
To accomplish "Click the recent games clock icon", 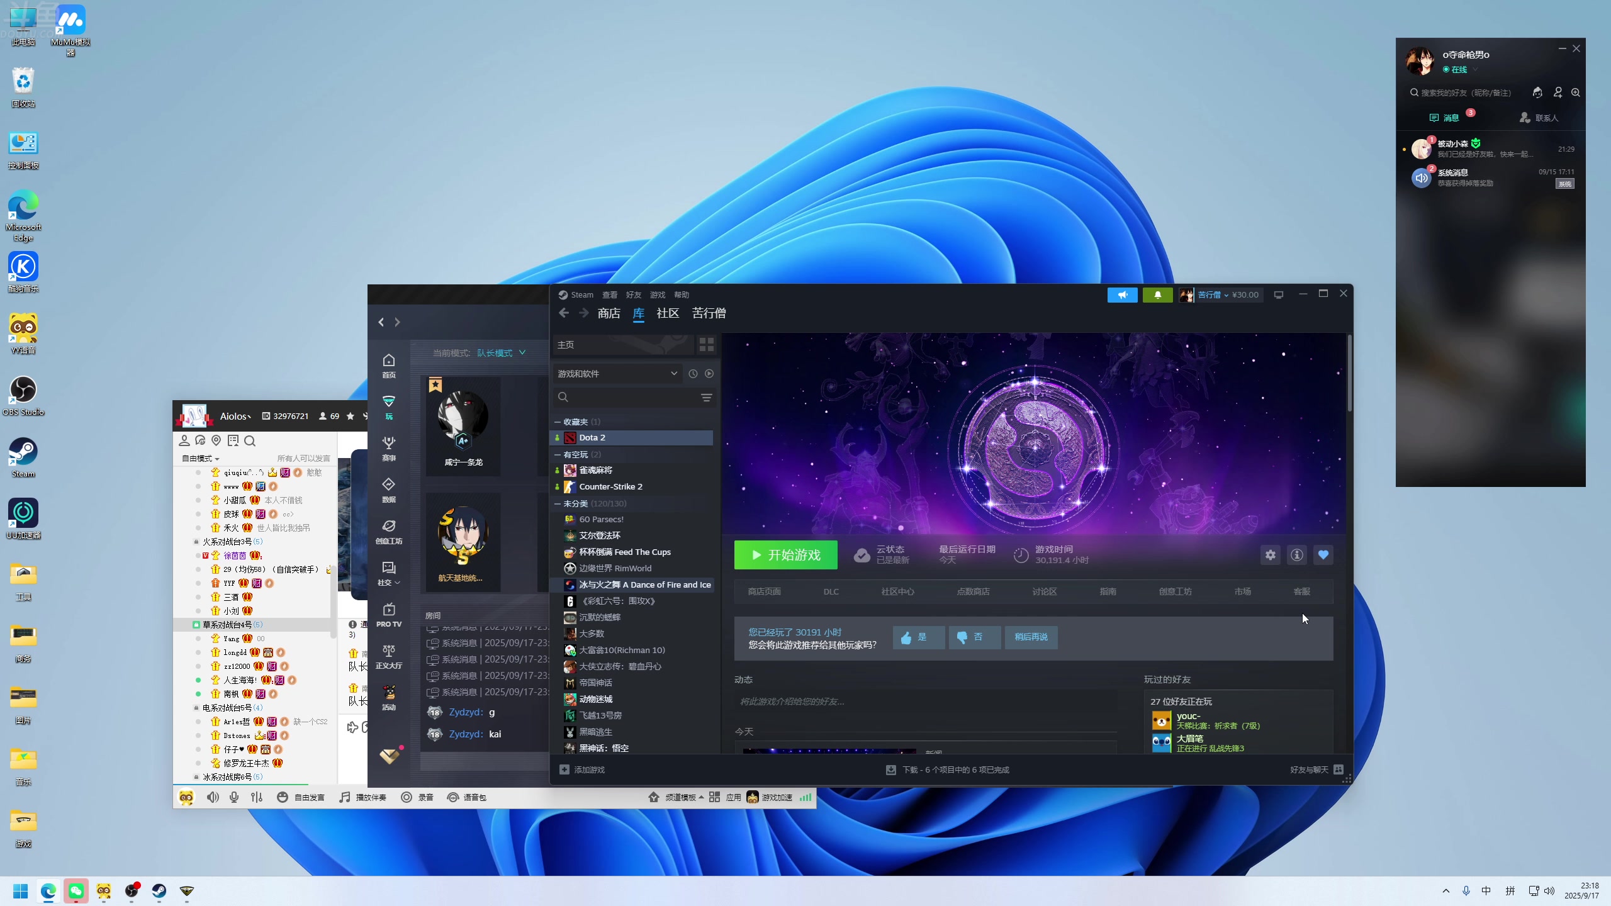I will point(693,374).
